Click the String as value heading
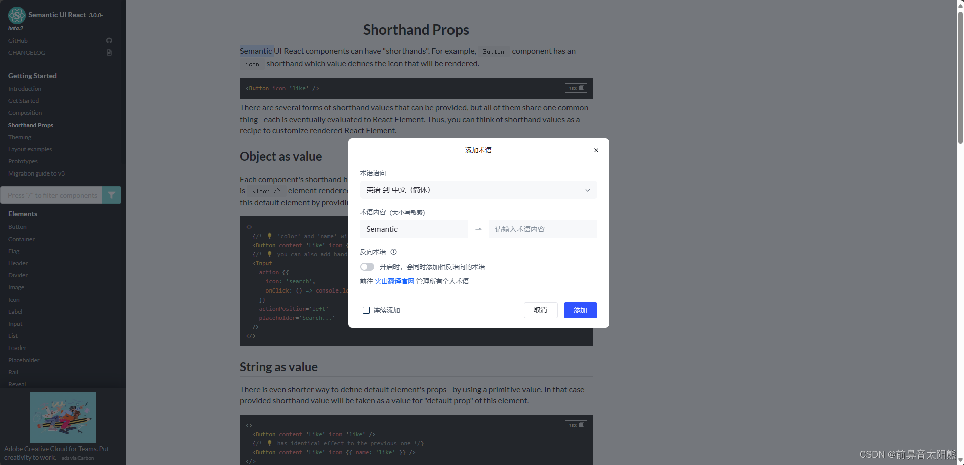Screen dimensions: 964x465 (x=278, y=367)
